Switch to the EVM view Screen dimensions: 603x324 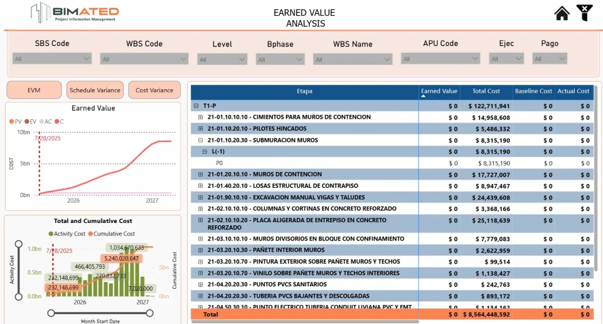[34, 90]
